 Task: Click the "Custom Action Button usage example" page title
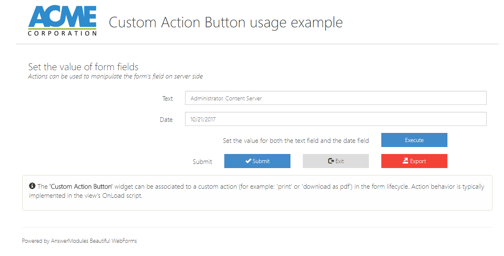(226, 22)
